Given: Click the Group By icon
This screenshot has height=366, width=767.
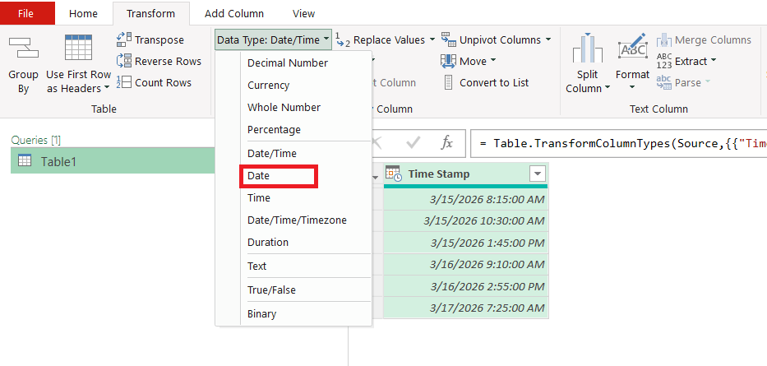Looking at the screenshot, I should click(x=23, y=48).
